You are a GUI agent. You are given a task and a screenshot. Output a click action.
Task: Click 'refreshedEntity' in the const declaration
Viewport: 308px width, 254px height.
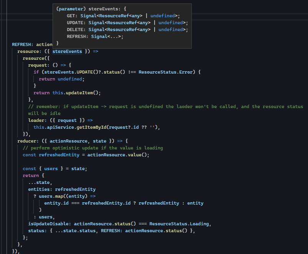click(x=59, y=155)
